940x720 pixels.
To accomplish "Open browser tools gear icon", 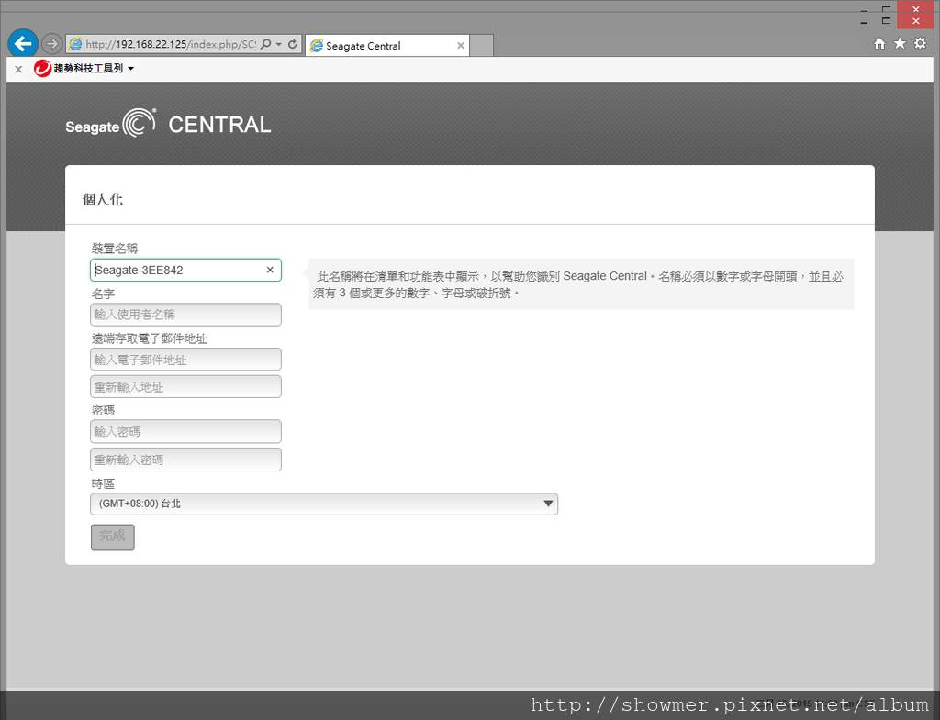I will pyautogui.click(x=920, y=43).
